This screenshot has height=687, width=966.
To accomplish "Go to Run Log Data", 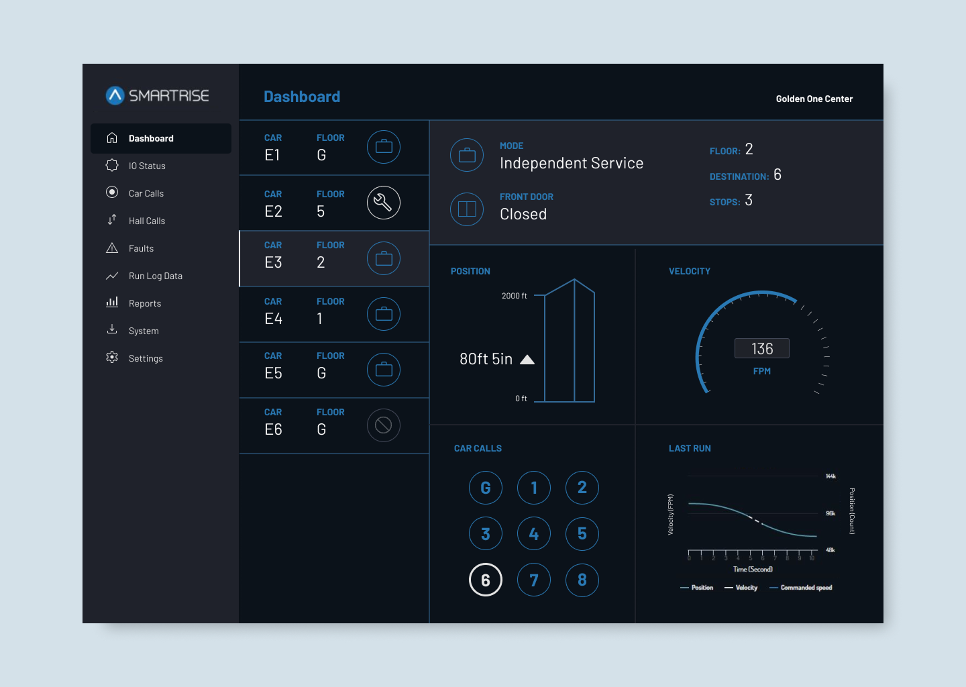I will pos(155,276).
